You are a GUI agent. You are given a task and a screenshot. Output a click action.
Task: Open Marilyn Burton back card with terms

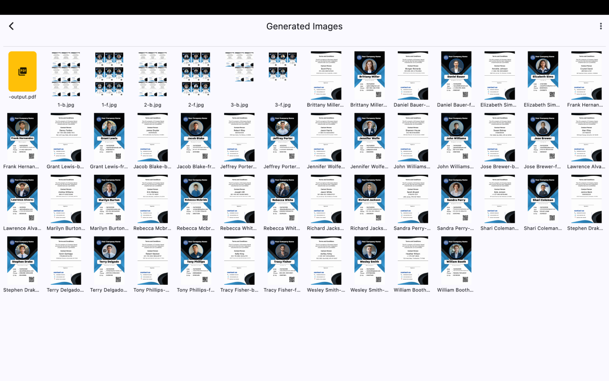pyautogui.click(x=66, y=199)
